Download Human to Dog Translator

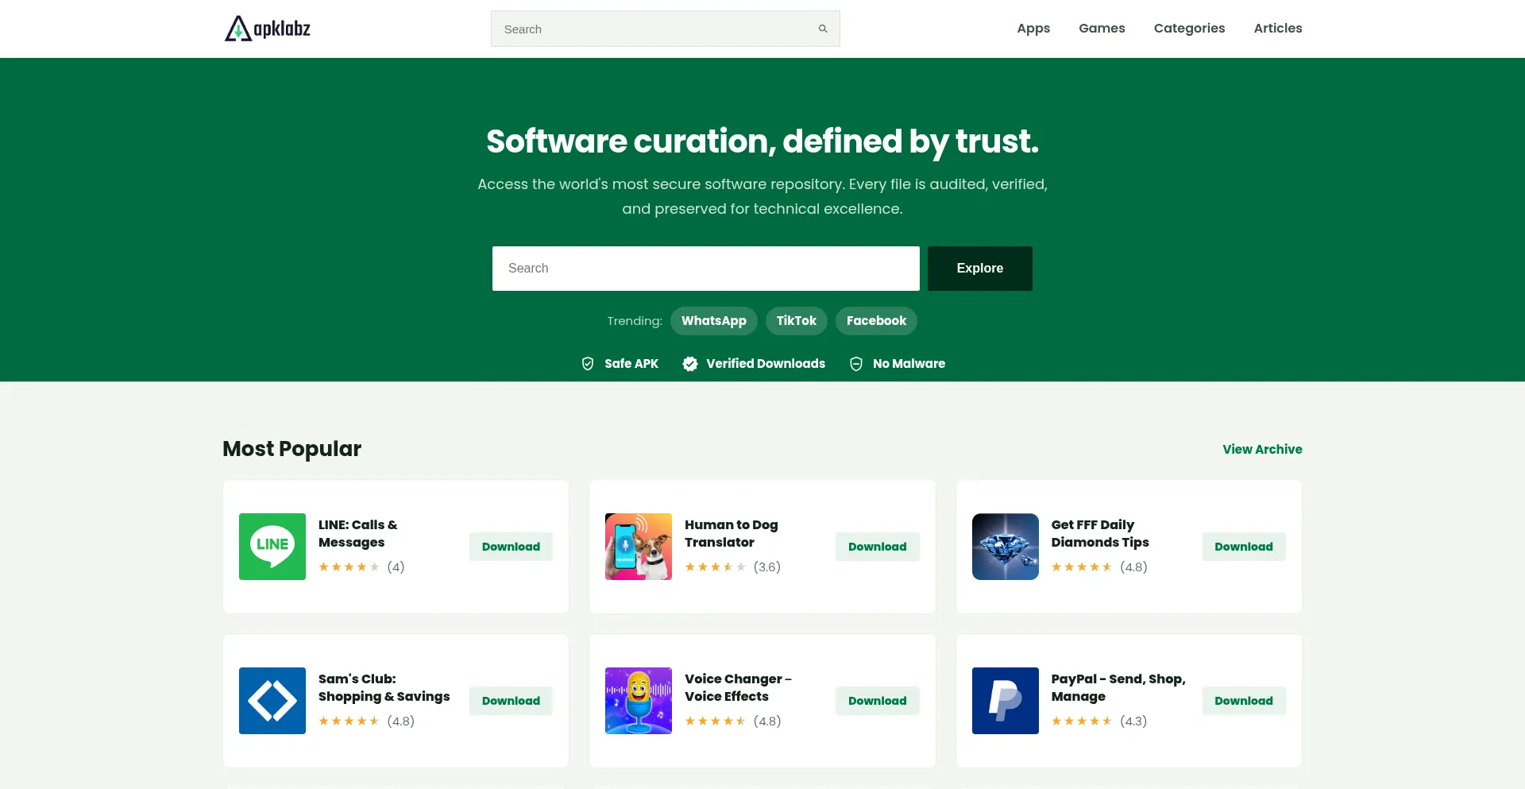point(877,547)
